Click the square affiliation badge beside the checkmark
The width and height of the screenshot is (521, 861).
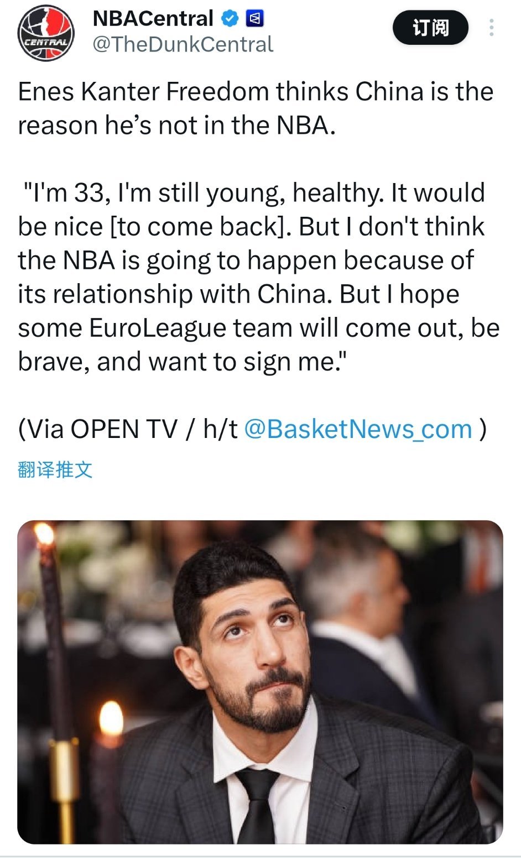pos(254,18)
